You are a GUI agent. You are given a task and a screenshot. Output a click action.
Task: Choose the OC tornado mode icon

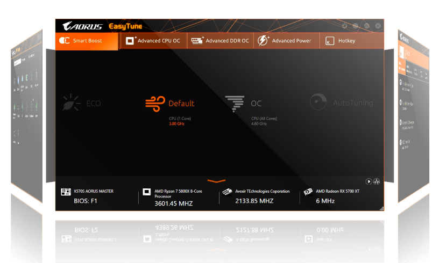[x=234, y=103]
